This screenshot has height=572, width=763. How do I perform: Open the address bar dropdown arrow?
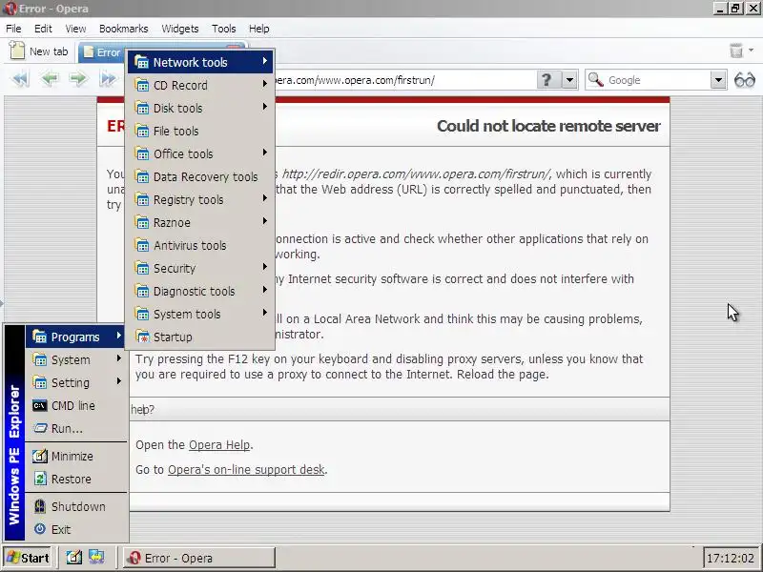point(569,79)
